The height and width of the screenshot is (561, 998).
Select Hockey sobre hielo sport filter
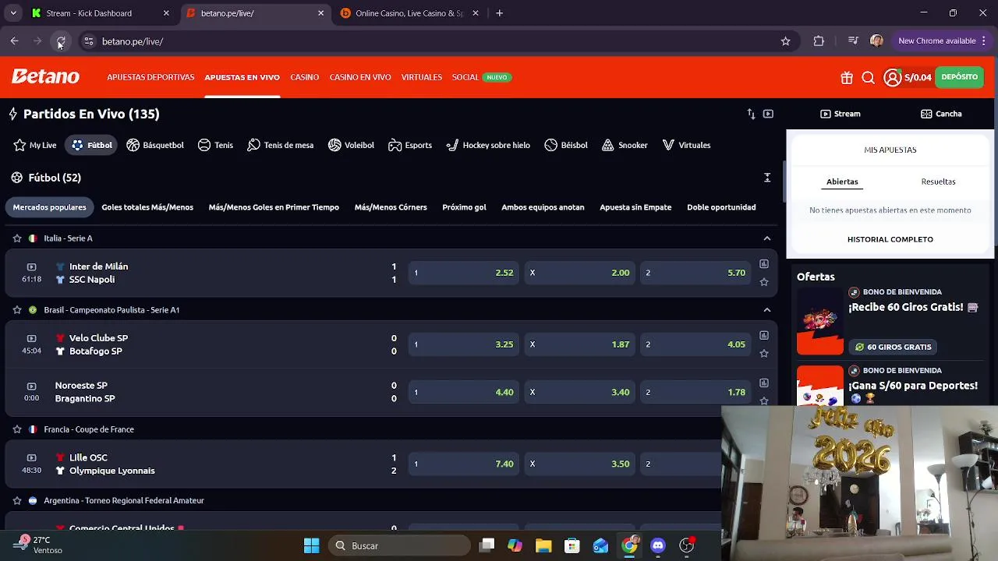(488, 145)
